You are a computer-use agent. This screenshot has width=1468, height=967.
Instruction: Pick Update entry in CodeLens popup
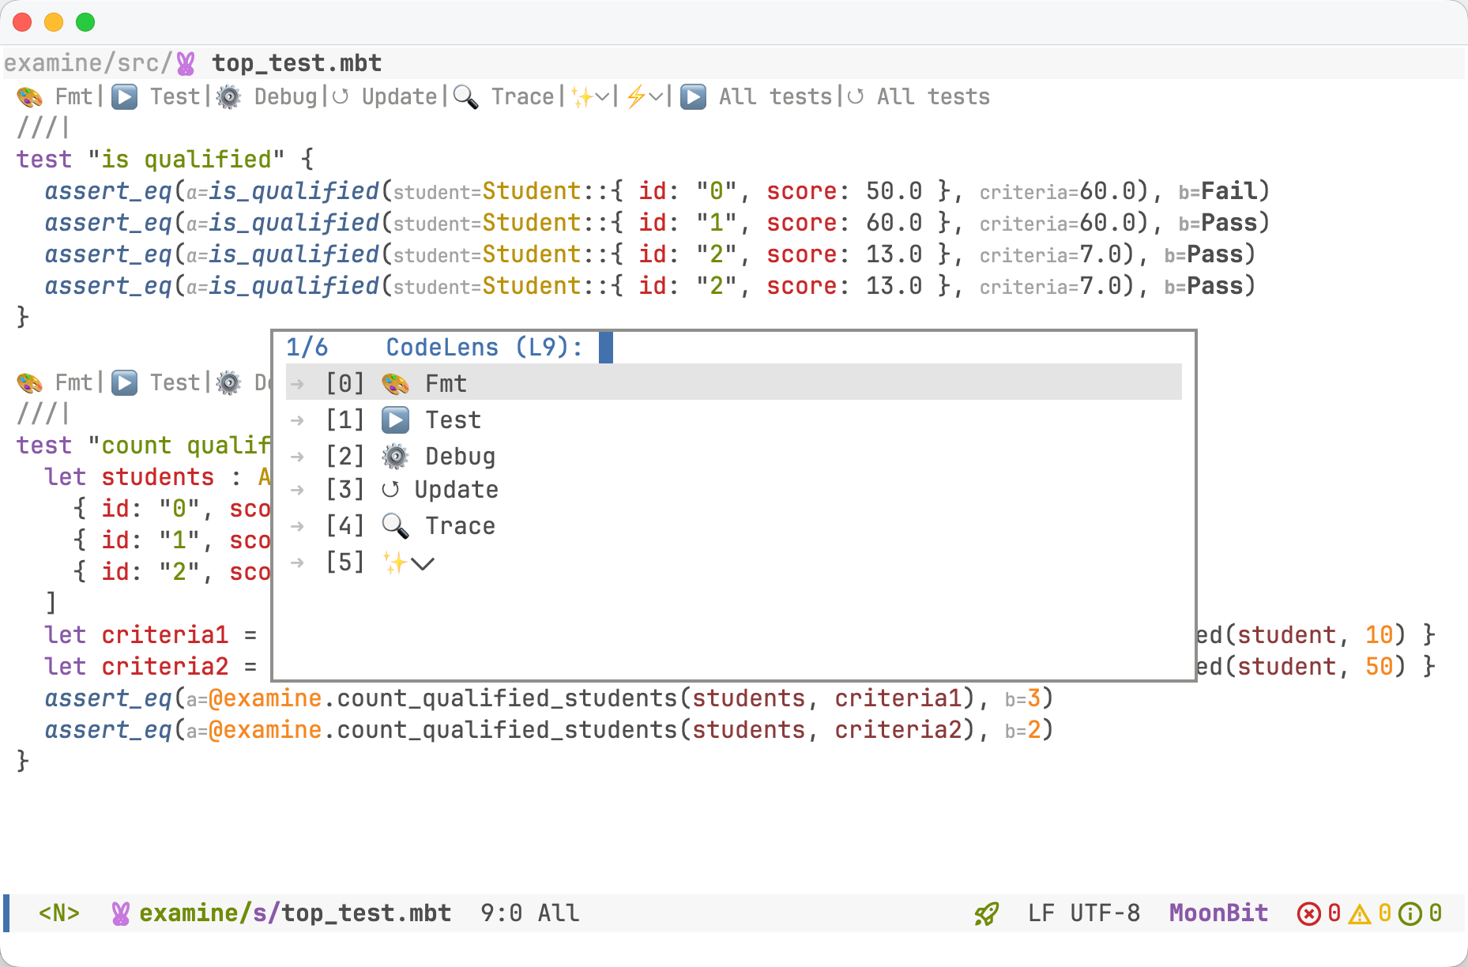pos(456,490)
